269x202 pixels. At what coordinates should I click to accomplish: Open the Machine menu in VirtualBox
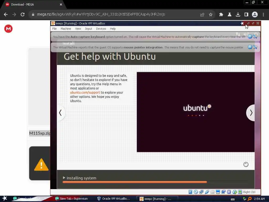point(66,29)
